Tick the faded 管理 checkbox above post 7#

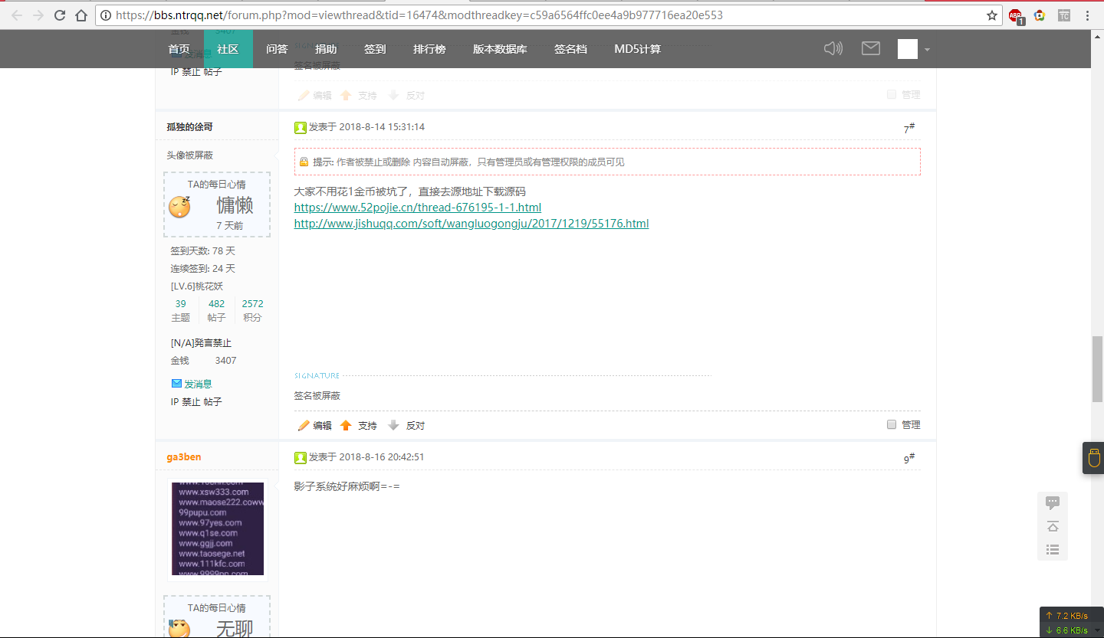pyautogui.click(x=892, y=94)
